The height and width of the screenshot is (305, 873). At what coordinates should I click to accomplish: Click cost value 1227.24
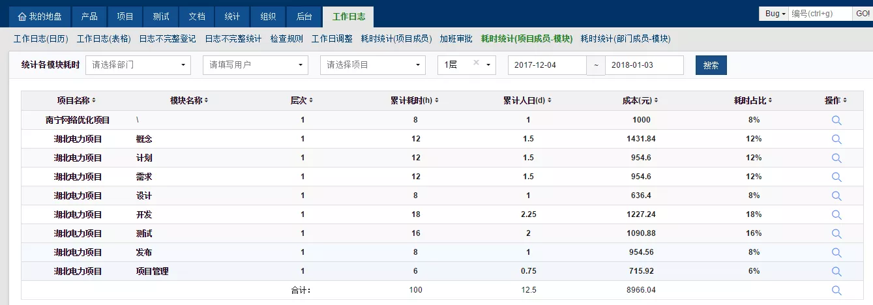pos(642,214)
